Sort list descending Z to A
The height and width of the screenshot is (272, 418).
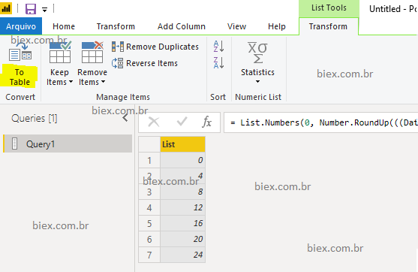(x=218, y=62)
